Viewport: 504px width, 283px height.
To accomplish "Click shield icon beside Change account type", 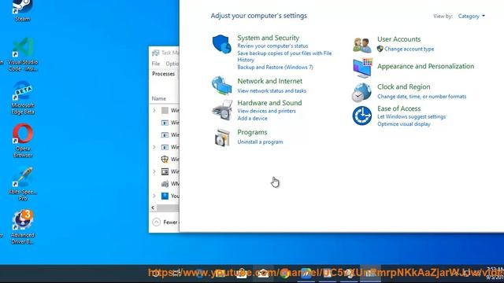I will click(x=380, y=49).
